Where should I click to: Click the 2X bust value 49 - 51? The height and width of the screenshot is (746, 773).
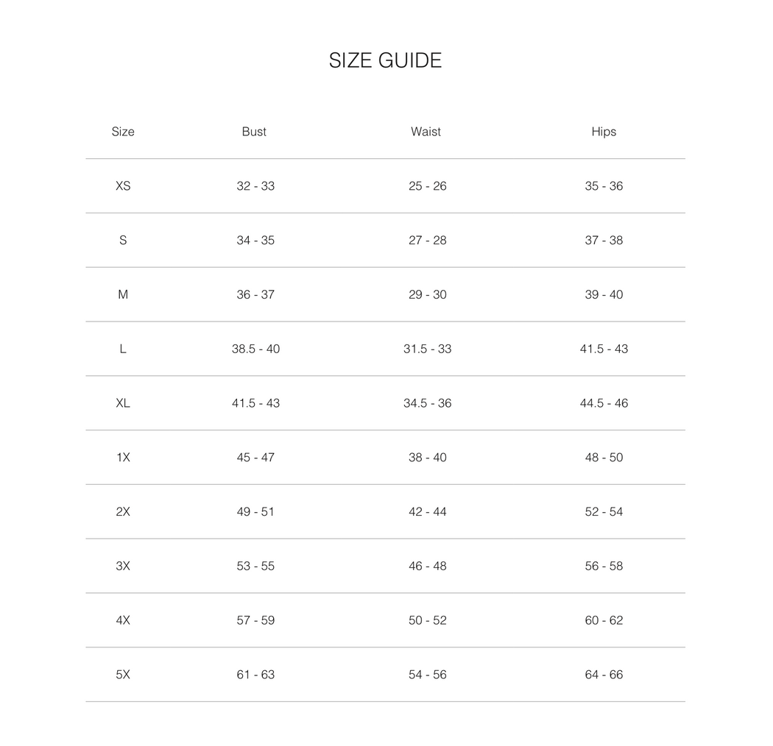pos(255,512)
